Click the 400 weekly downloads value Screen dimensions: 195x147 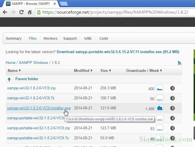click(x=151, y=89)
